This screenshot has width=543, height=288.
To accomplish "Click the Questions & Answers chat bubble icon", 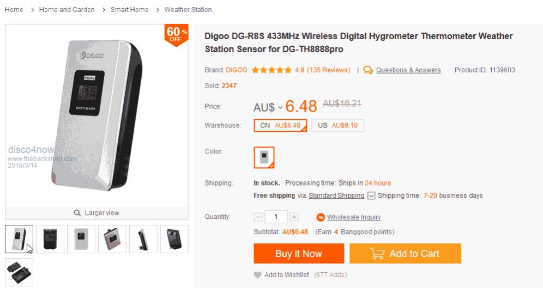I will click(x=368, y=70).
